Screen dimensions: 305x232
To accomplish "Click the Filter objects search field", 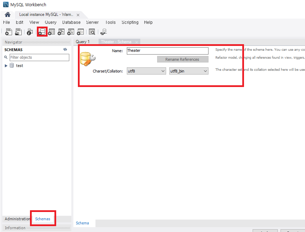I will coord(40,57).
